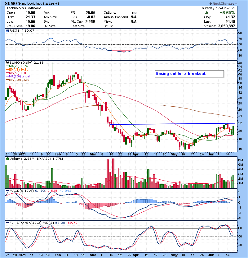Screen dimensions: 248x258
Task: Click the 'Jun' label on bottom stochastic axis
Action: coord(211,255)
